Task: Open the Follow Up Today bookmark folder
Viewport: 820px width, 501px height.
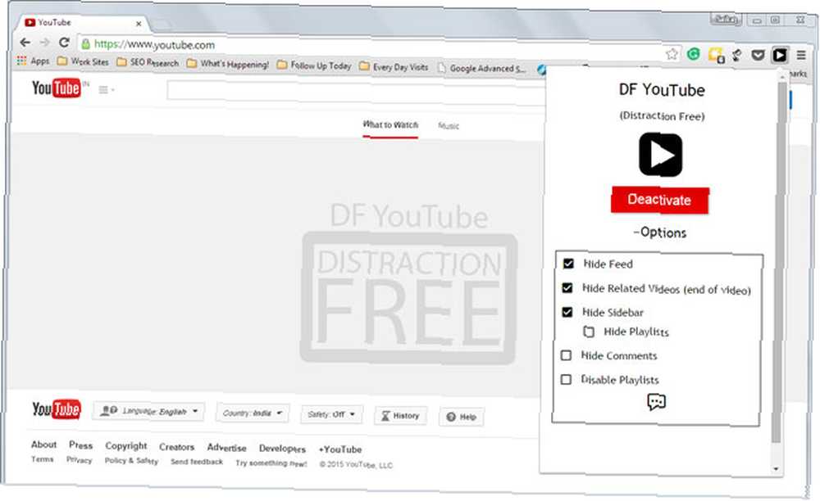Action: click(x=314, y=65)
